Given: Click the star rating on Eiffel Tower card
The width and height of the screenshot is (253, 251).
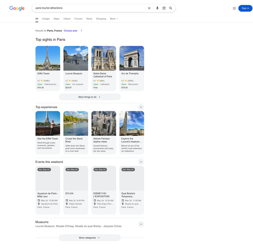Looking at the screenshot, I should click(x=42, y=80).
